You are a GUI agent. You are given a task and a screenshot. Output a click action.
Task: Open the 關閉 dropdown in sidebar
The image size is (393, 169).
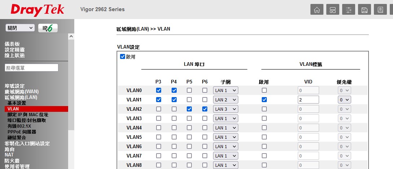(x=20, y=28)
